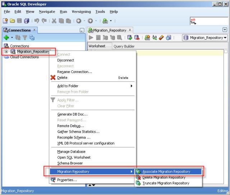
Task: Open the SQL Worksheet toolbar icon
Action: pyautogui.click(x=105, y=21)
